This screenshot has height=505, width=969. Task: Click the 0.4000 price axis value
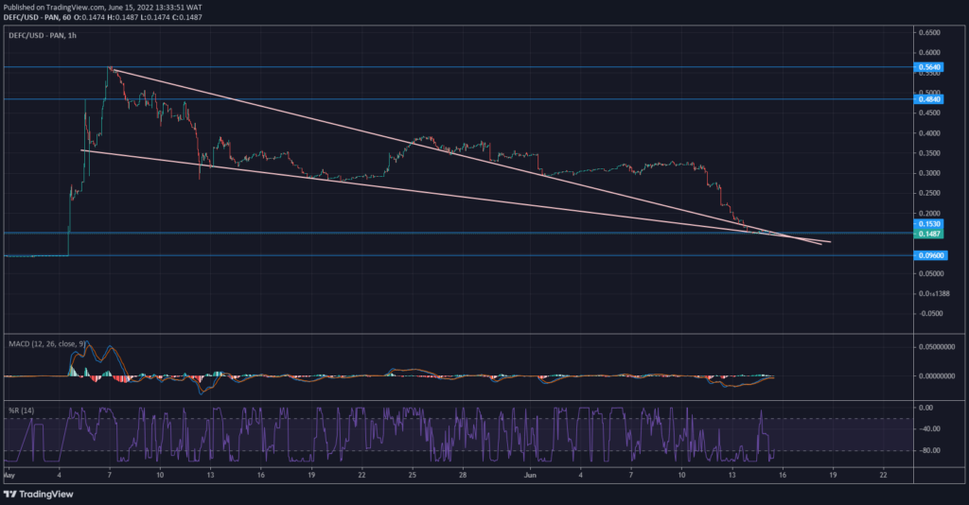tap(929, 133)
